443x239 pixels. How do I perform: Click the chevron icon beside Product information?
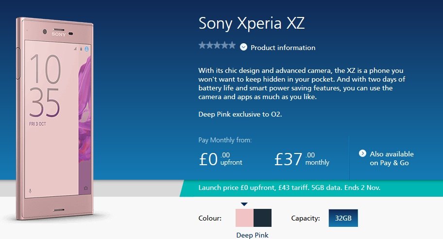[x=244, y=47]
